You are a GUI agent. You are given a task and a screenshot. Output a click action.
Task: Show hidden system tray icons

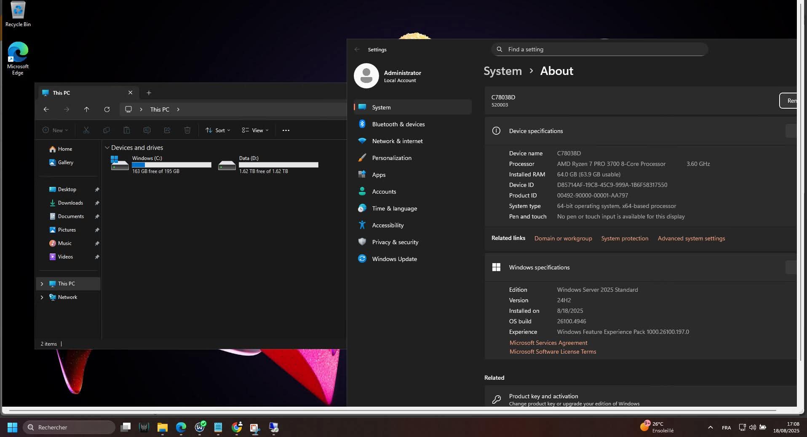pos(711,427)
